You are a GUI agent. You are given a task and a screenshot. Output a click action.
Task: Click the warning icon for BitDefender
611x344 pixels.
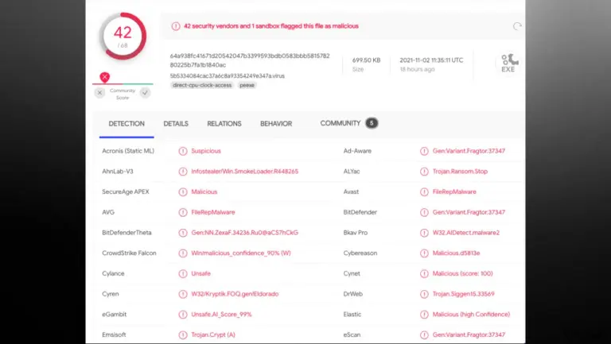tap(424, 212)
